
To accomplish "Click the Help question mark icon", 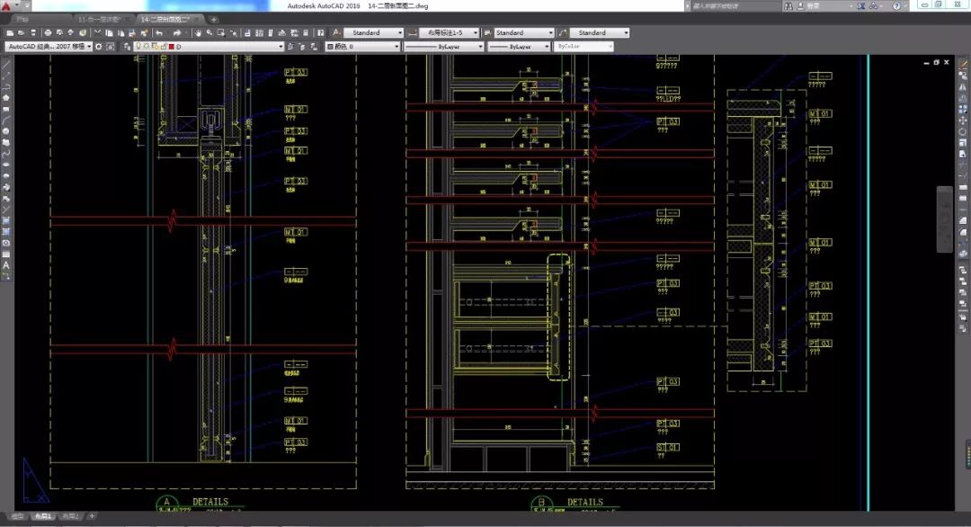I will point(895,6).
